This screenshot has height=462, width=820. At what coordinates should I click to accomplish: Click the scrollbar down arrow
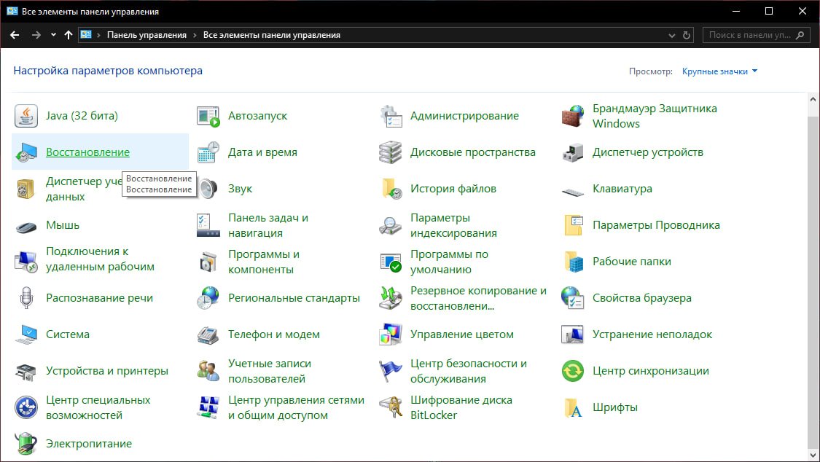[813, 455]
